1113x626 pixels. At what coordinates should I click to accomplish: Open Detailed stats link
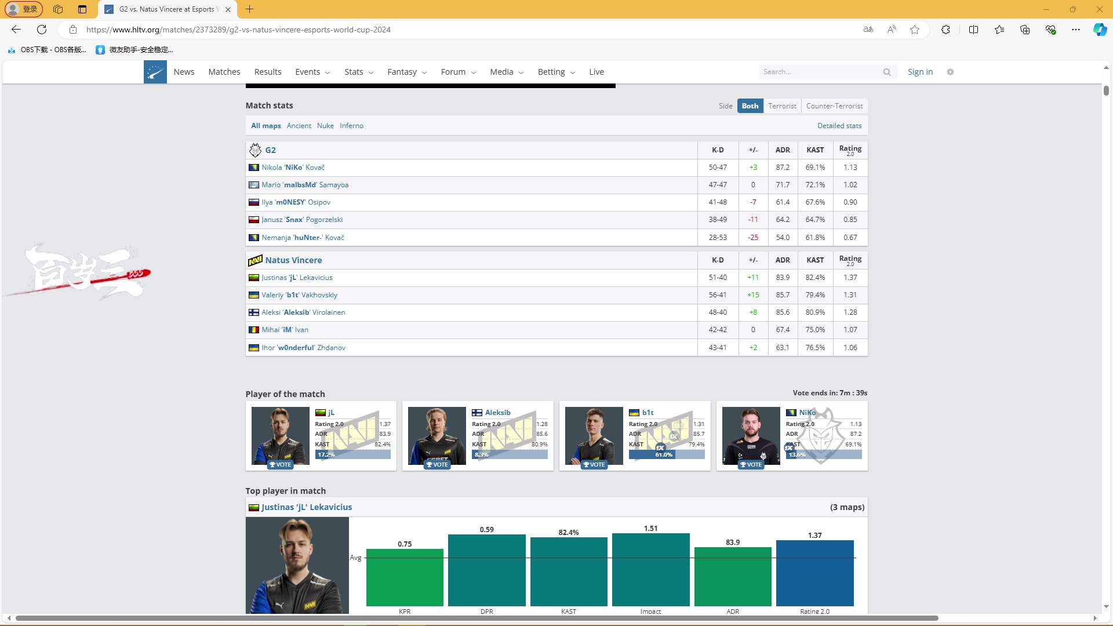tap(839, 126)
